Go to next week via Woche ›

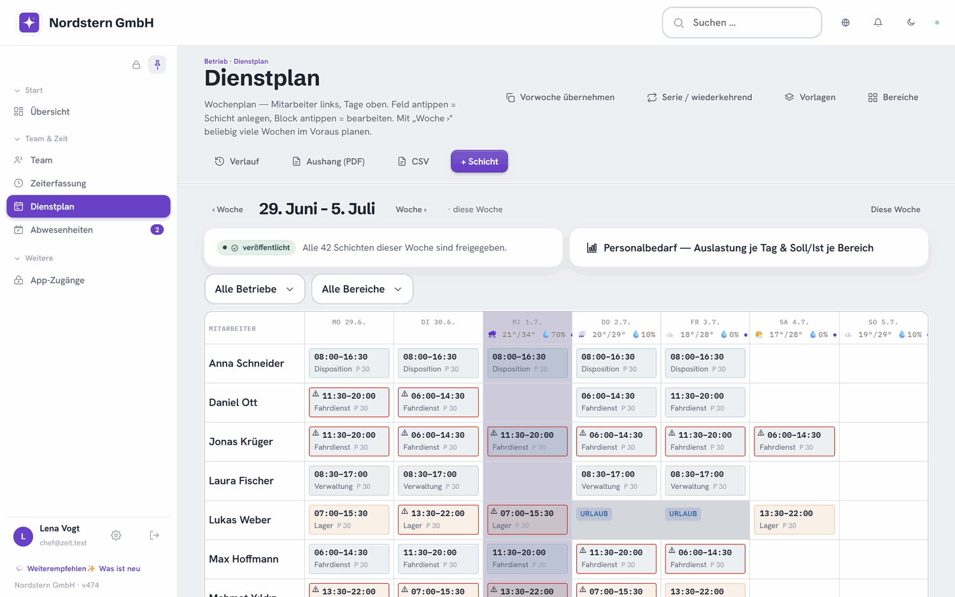[411, 209]
